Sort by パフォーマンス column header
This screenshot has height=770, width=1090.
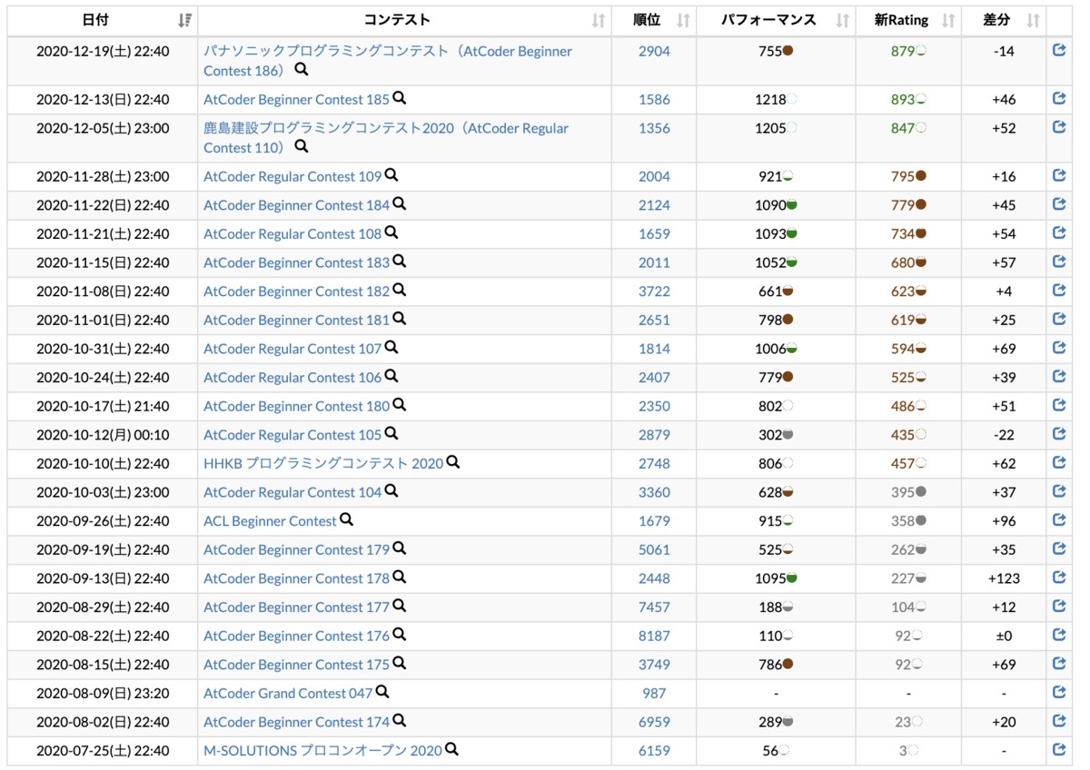tap(776, 20)
